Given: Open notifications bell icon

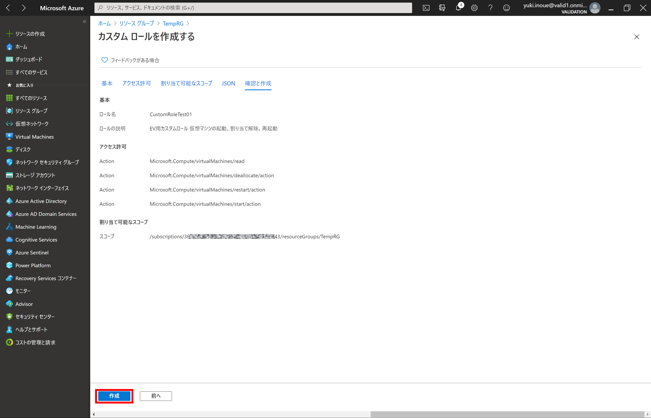Looking at the screenshot, I should click(x=459, y=8).
